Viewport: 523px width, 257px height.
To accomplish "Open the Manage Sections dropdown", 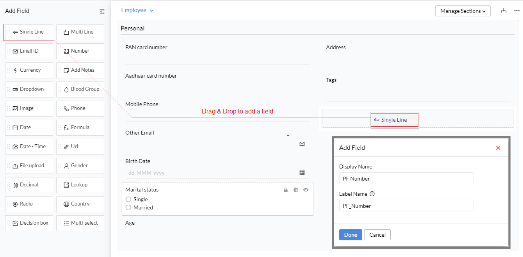I will 463,11.
